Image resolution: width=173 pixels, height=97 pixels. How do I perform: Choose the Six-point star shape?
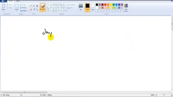pyautogui.click(x=56, y=10)
